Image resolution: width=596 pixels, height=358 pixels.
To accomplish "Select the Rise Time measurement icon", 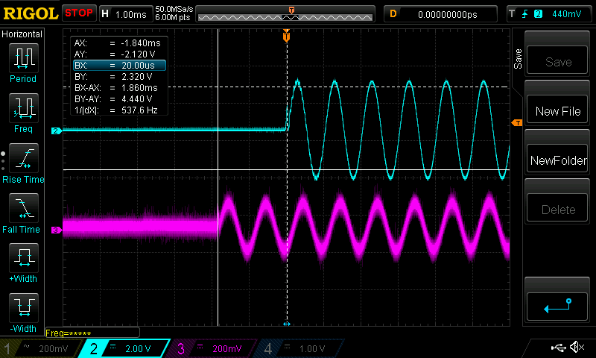I will [23, 158].
